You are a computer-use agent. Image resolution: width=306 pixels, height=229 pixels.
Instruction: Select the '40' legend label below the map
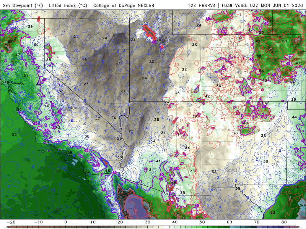coord(175,222)
